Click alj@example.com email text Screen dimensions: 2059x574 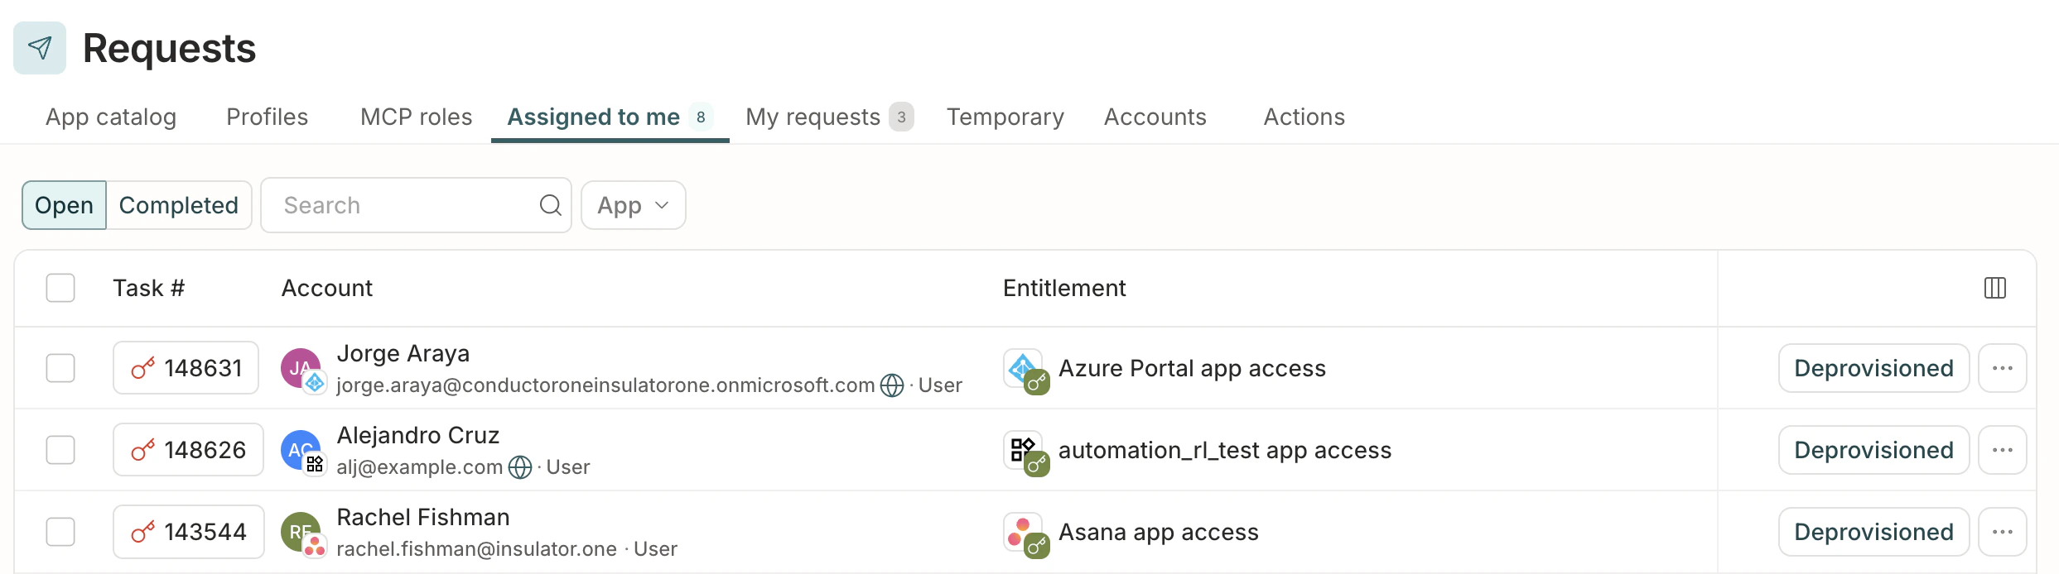pos(420,467)
